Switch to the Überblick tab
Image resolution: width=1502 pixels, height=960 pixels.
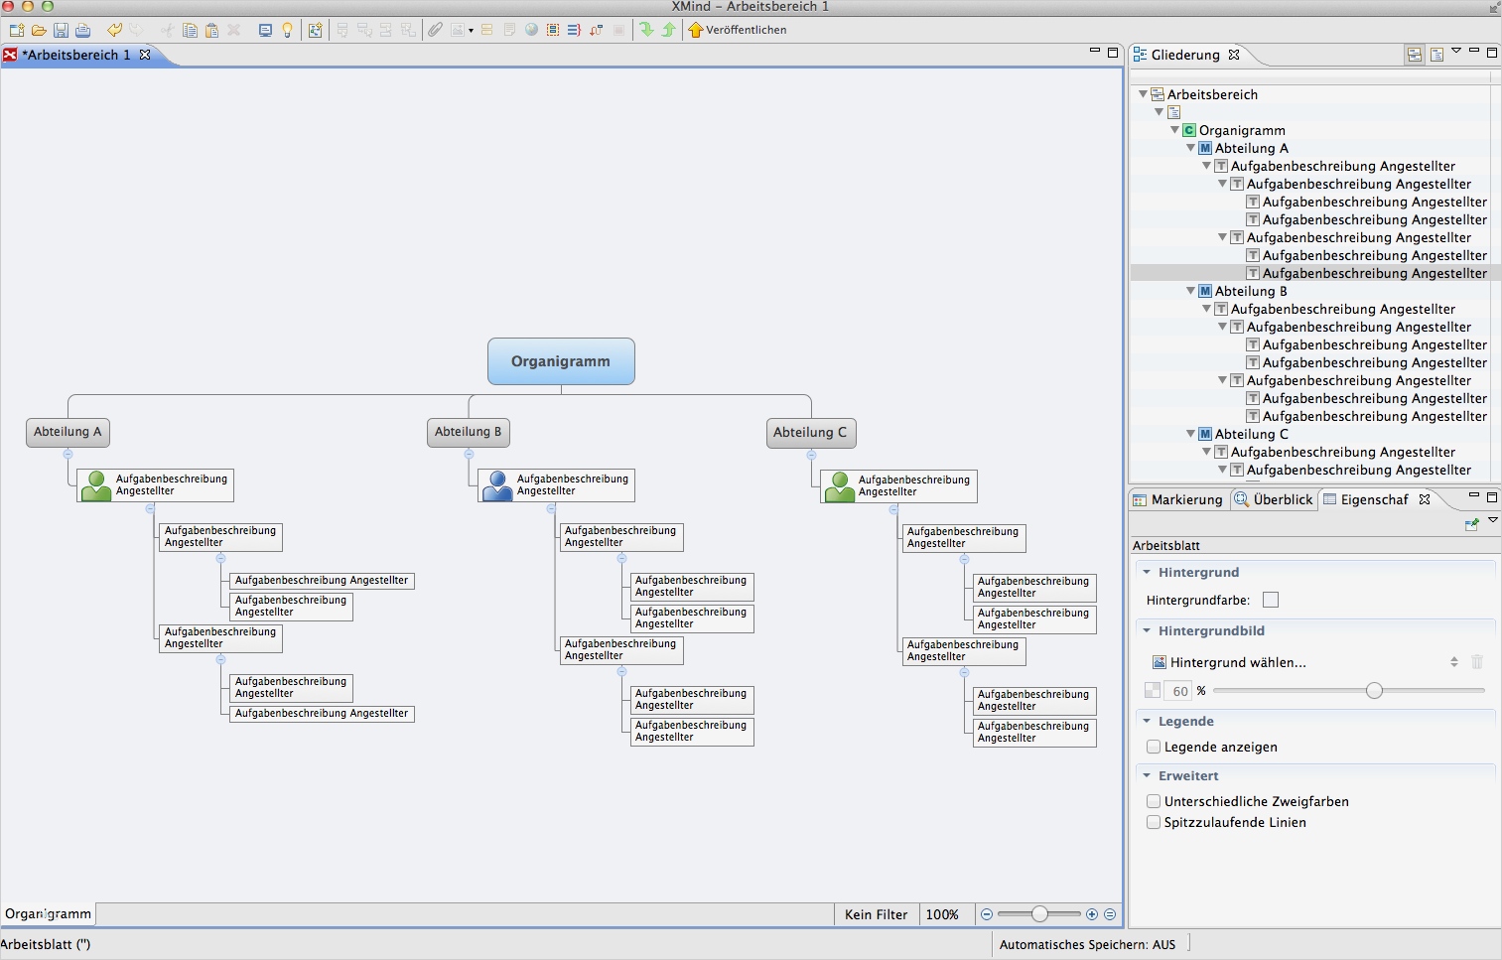tap(1275, 499)
